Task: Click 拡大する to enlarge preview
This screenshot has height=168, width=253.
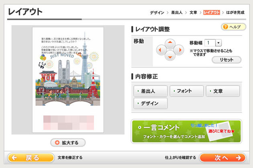Action: [x=68, y=143]
